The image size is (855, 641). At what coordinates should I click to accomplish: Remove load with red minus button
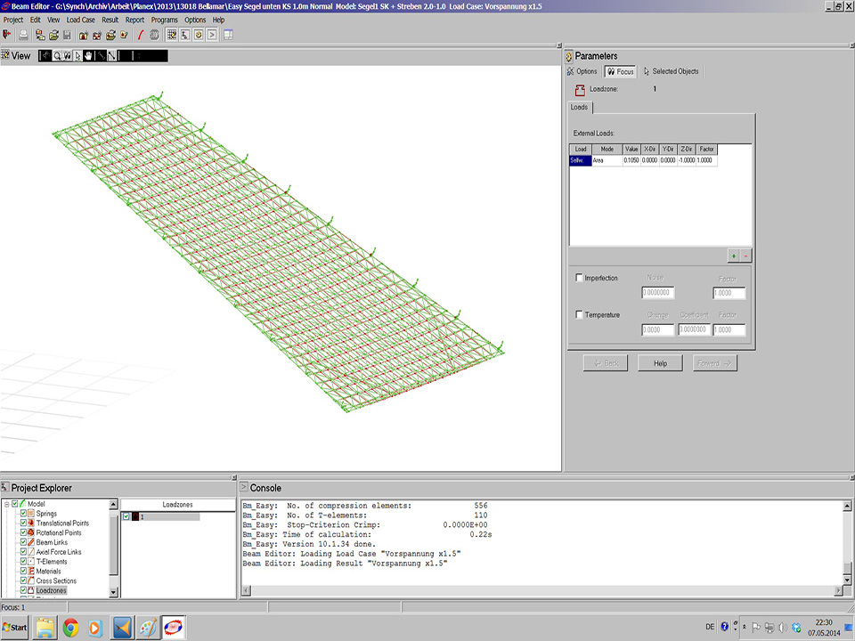click(x=745, y=255)
